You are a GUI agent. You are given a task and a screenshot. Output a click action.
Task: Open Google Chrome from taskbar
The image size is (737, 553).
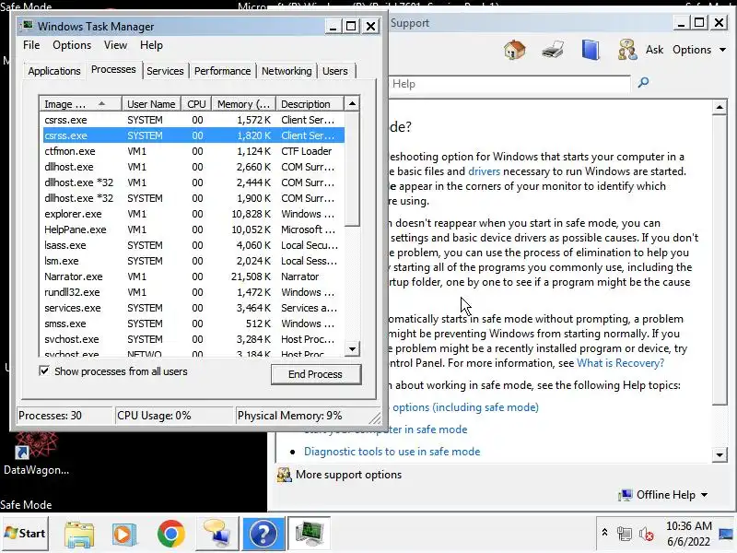171,534
